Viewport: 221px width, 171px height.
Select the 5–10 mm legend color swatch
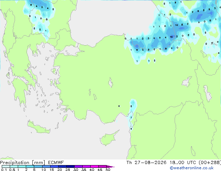pyautogui.click(x=38, y=166)
